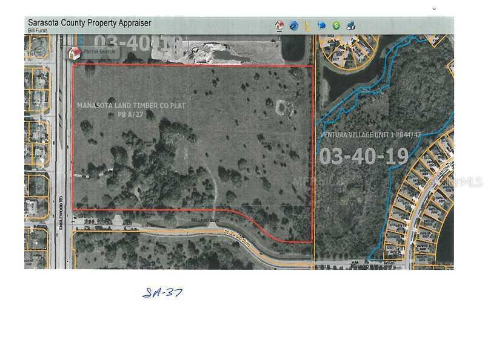Viewport: 485px width, 363px height.
Task: Click the Sarasota County Property Appraiser title
Action: tap(89, 23)
